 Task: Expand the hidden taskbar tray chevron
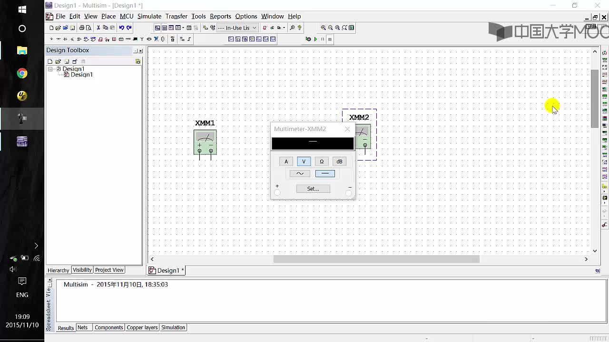tap(36, 246)
